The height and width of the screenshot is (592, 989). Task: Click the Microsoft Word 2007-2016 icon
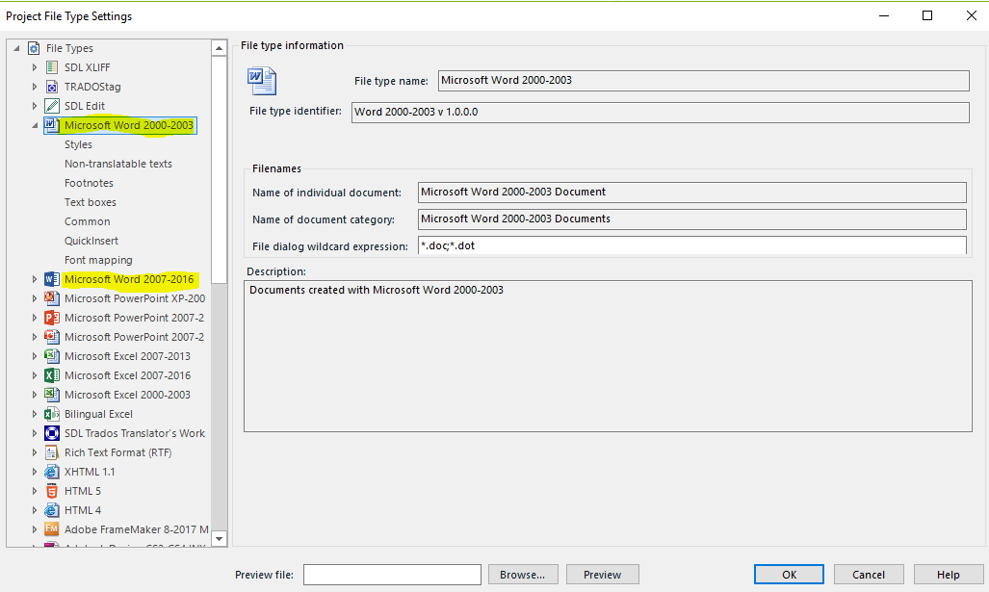[52, 279]
